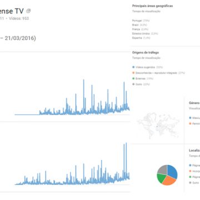Select the 'Vídeos: 953' channel stat
Image resolution: width=200 pixels, height=200 pixels.
point(19,18)
